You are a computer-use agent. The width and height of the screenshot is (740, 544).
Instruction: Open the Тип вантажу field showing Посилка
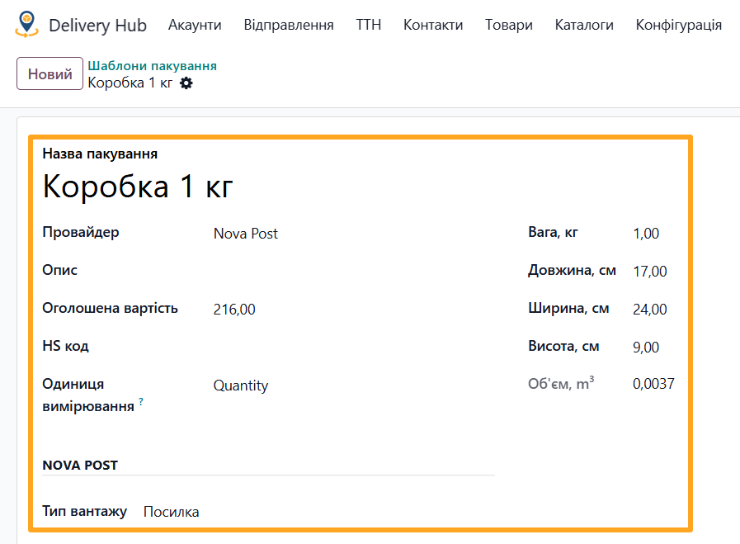[x=172, y=512]
